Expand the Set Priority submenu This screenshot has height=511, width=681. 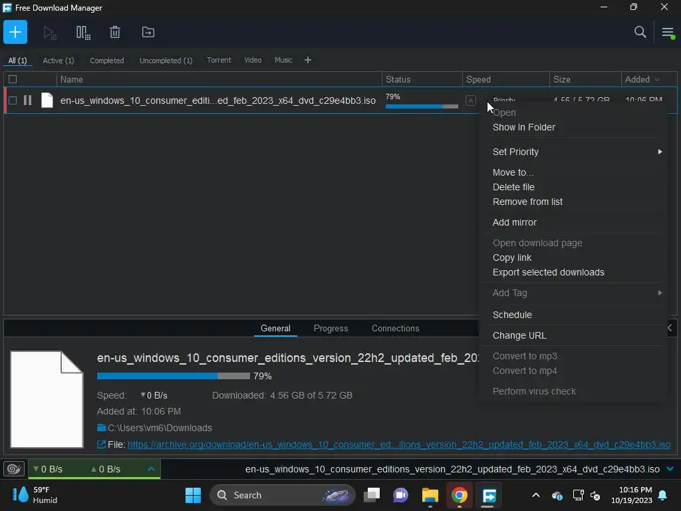(660, 152)
